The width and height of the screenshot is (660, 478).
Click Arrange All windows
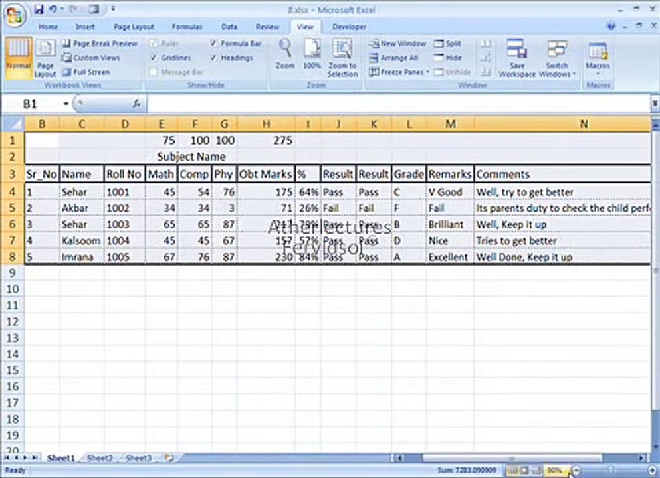[x=393, y=58]
